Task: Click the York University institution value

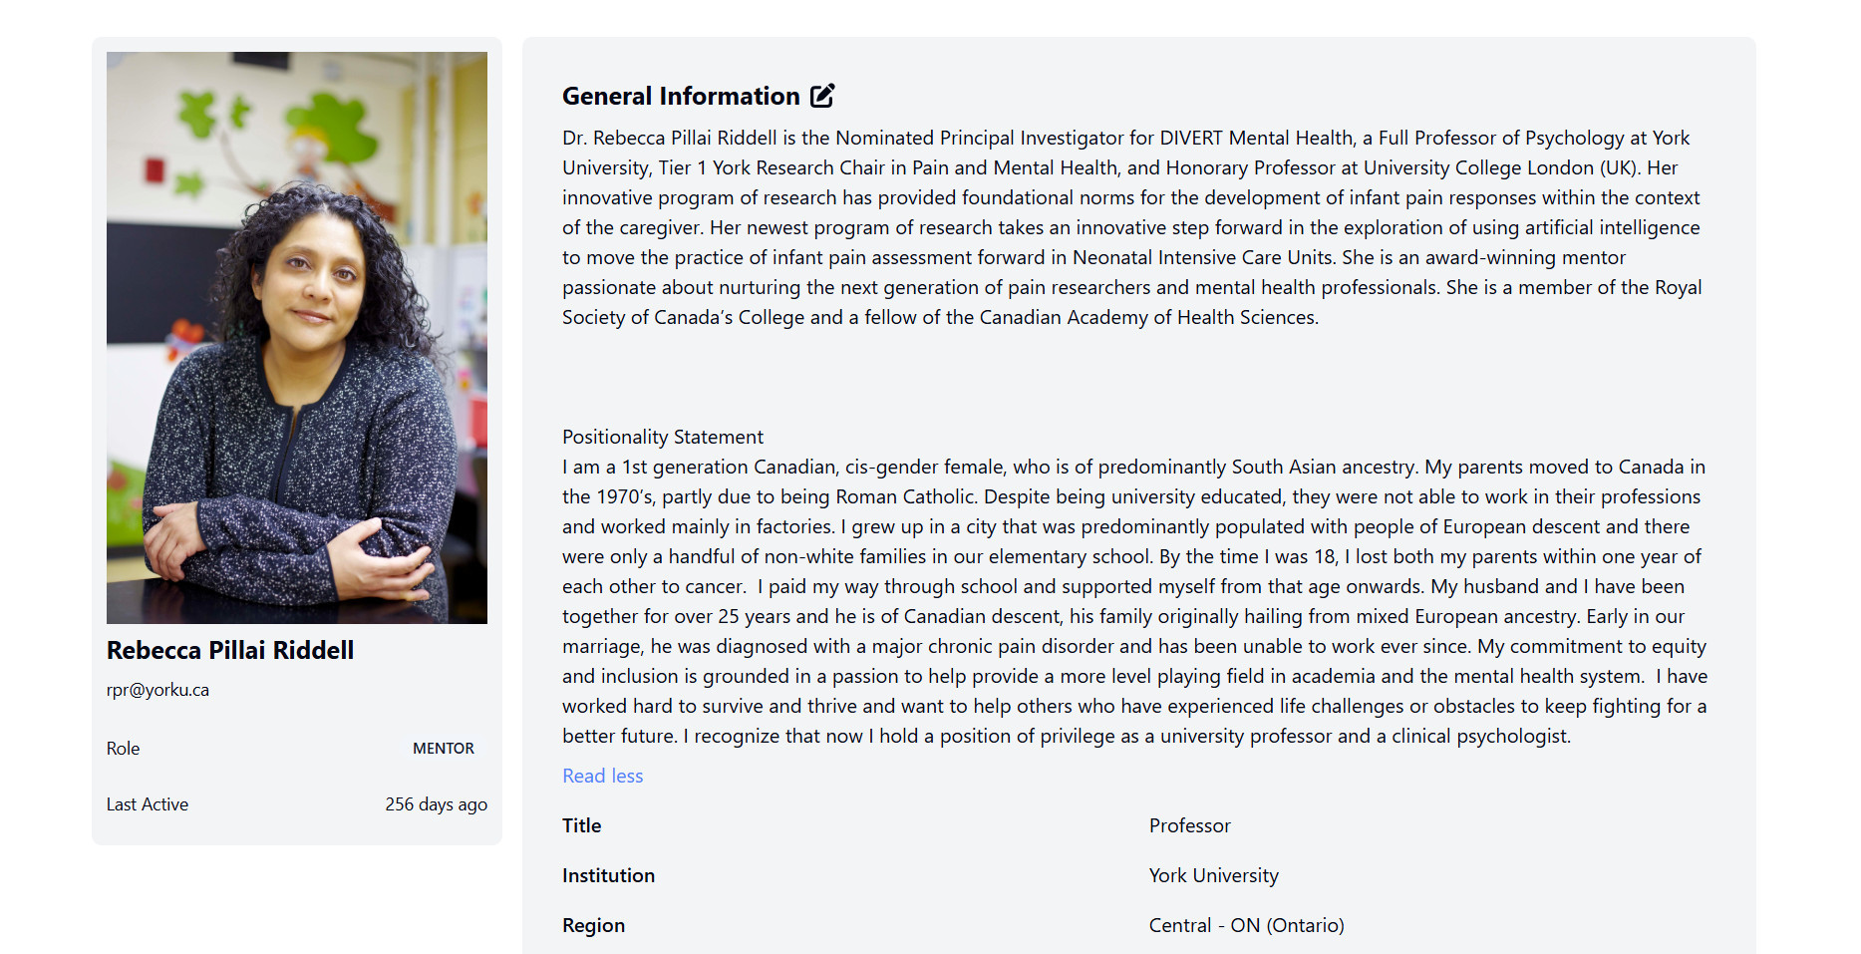Action: [x=1213, y=875]
